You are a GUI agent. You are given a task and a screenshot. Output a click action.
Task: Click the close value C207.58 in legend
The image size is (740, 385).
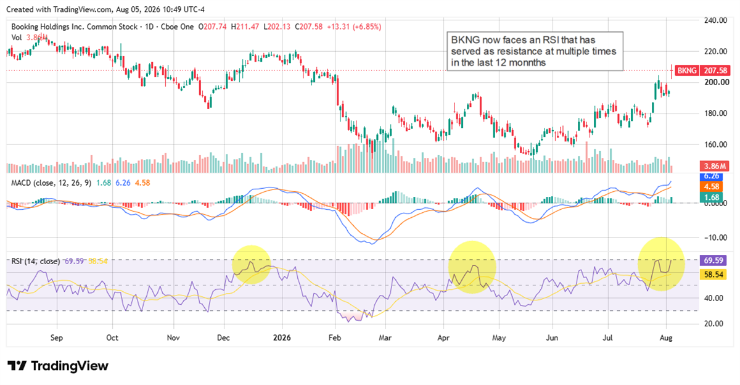coord(310,27)
